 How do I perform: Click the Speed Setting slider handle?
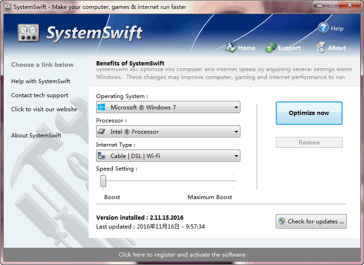click(x=103, y=181)
